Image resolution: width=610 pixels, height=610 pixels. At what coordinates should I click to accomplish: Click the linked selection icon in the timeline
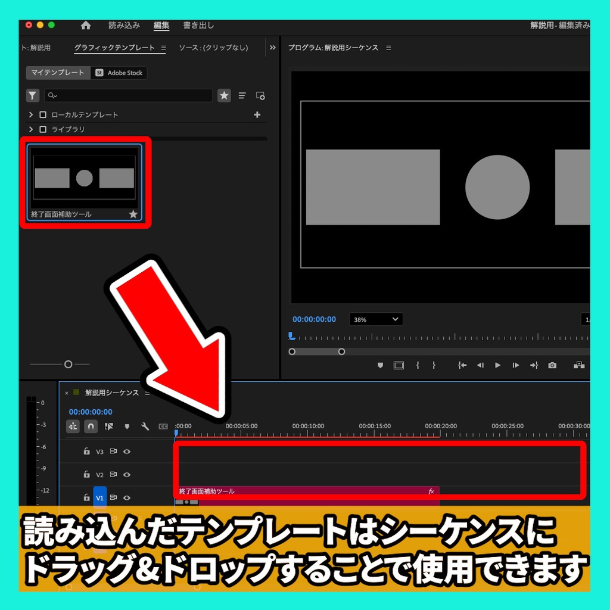point(73,427)
